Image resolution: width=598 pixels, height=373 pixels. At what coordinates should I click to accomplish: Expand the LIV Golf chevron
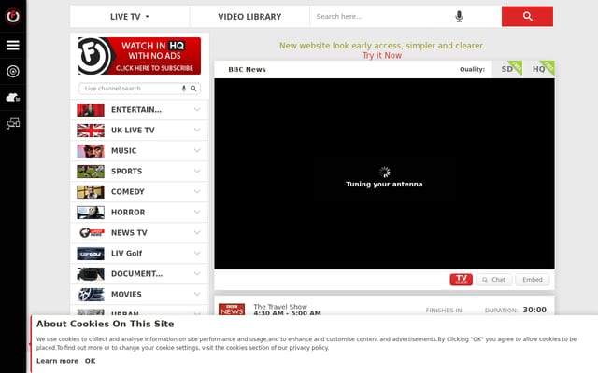197,254
